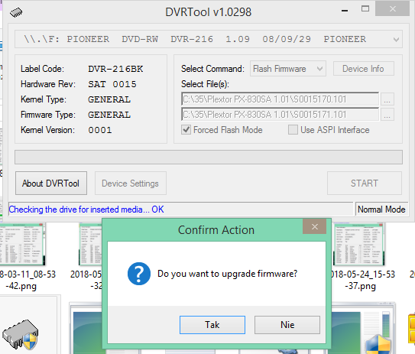
Task: Click the Device Info button
Action: 363,69
